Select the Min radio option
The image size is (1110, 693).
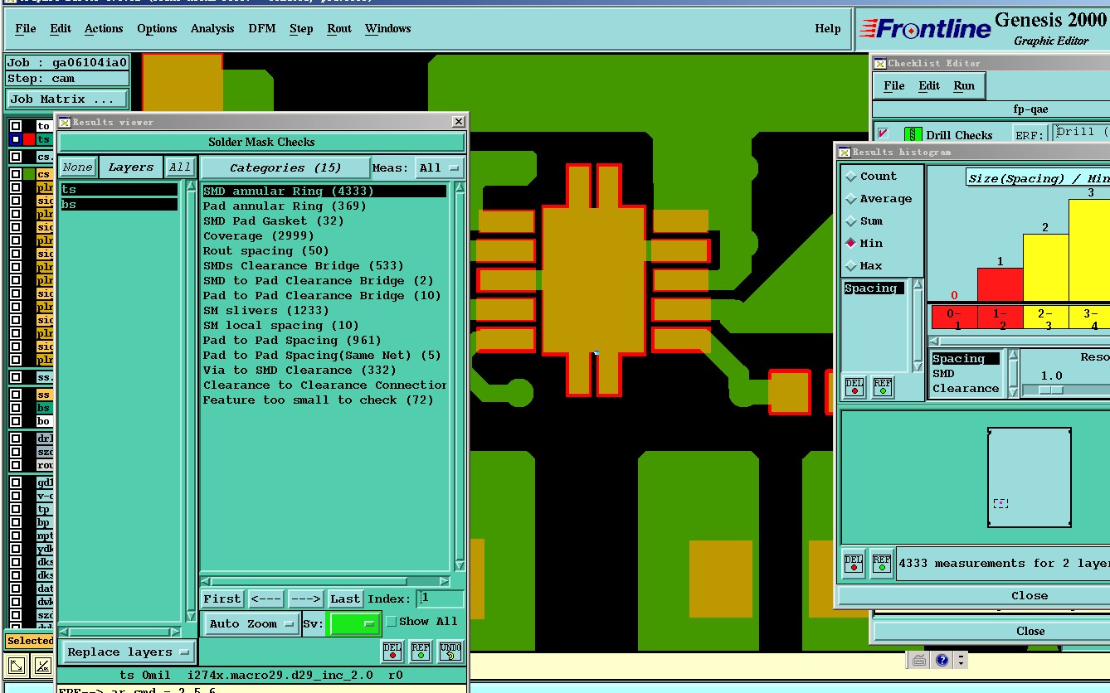click(851, 244)
